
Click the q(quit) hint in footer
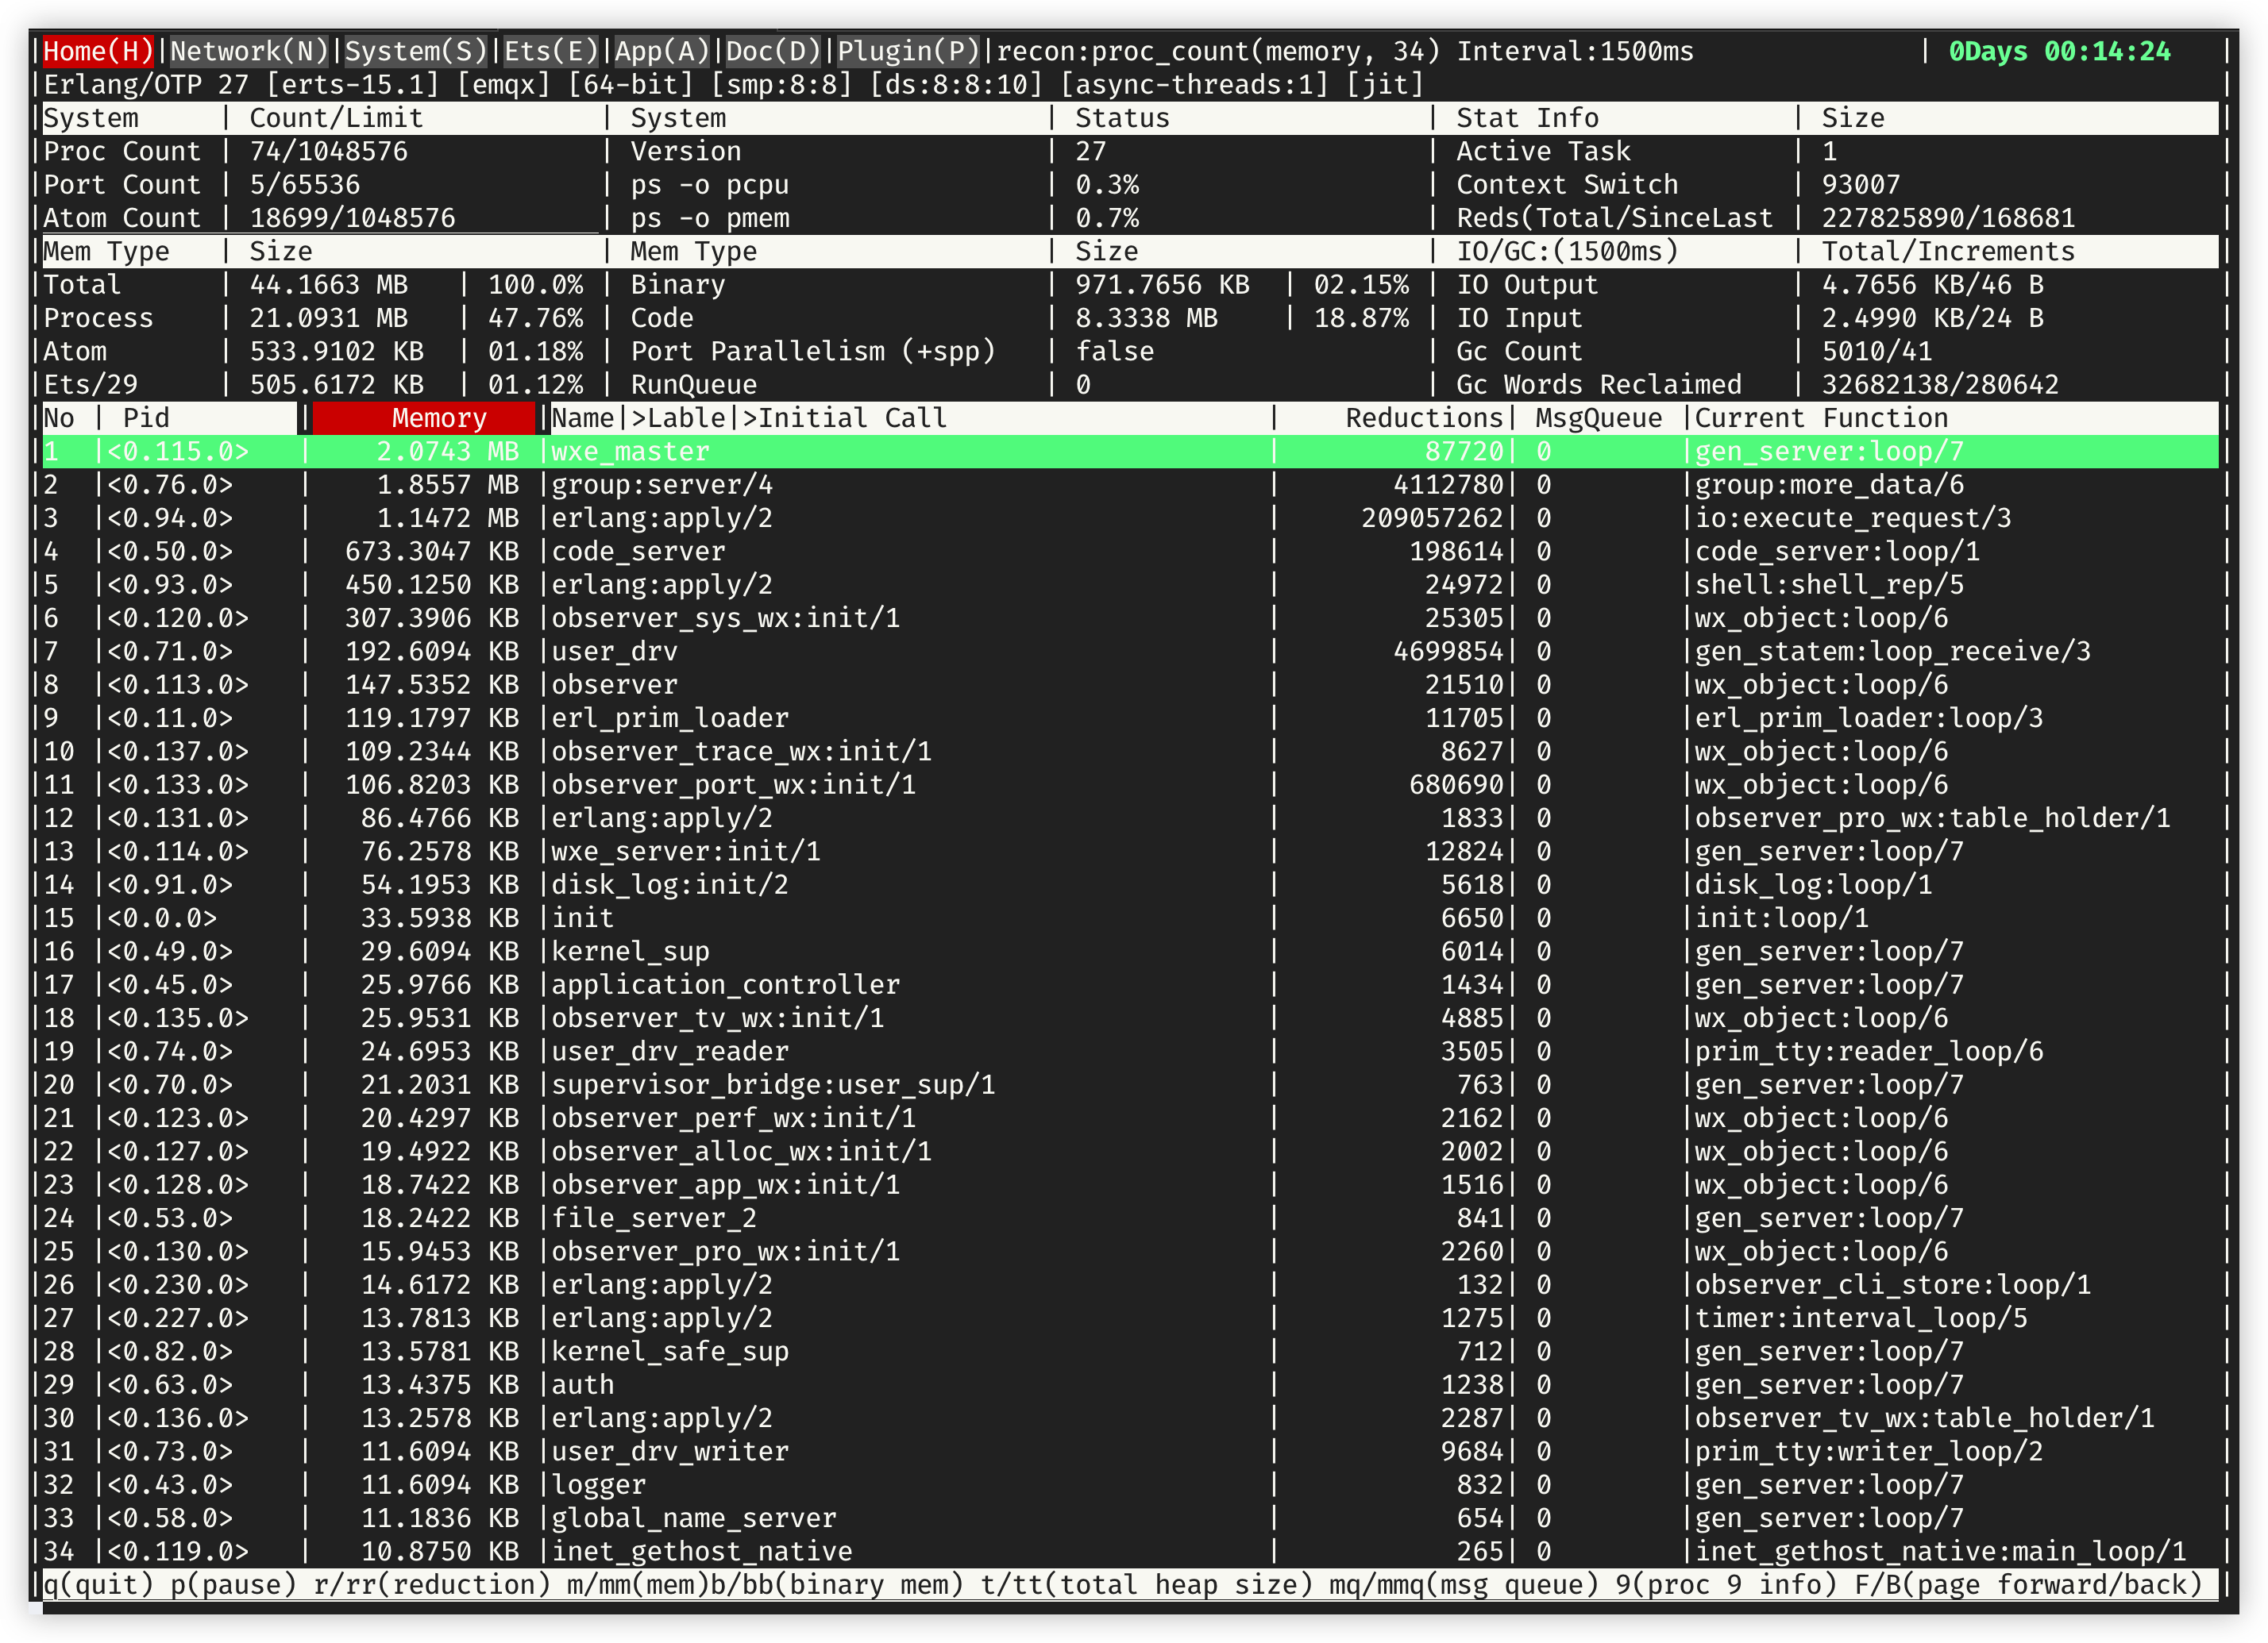pos(98,1584)
